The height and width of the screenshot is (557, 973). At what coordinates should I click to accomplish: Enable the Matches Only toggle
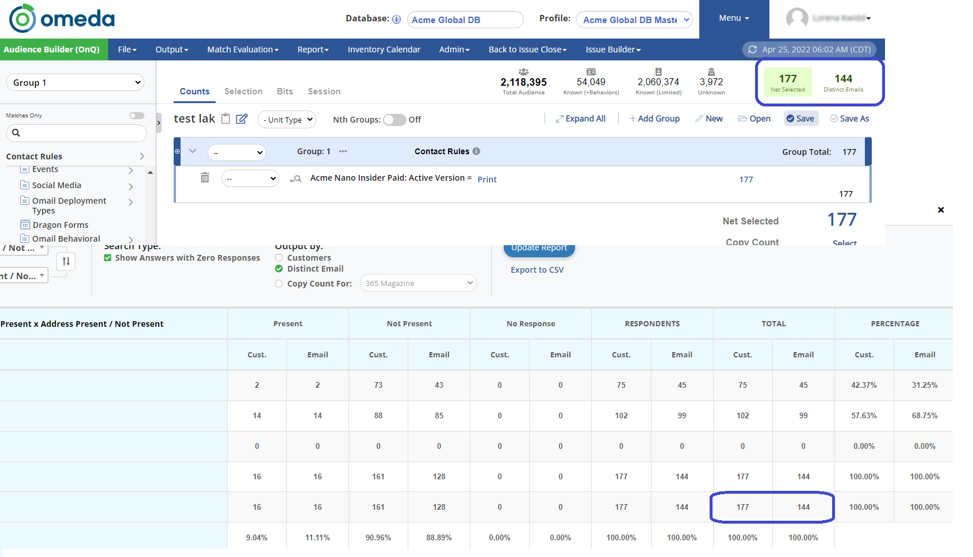click(x=136, y=116)
